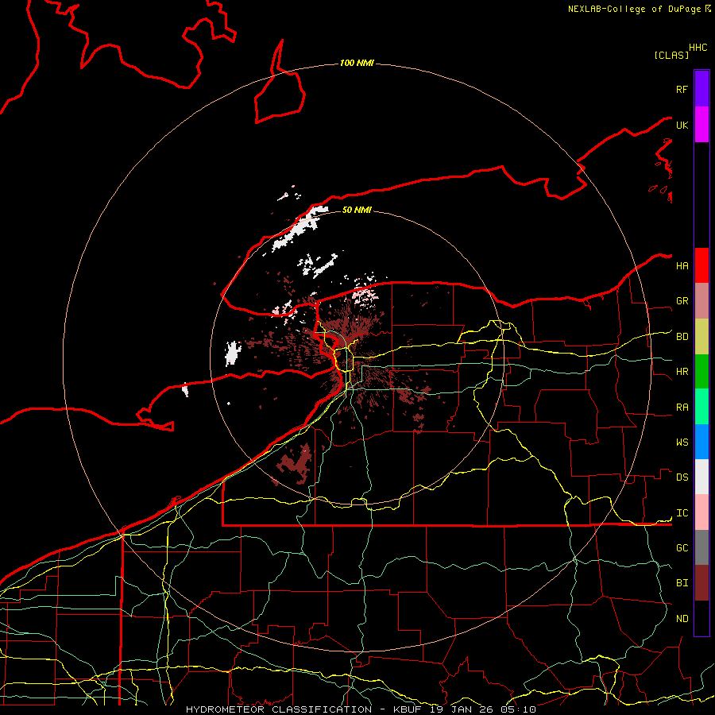The width and height of the screenshot is (715, 715).
Task: Click the RF purple legend swatch
Action: coord(701,89)
